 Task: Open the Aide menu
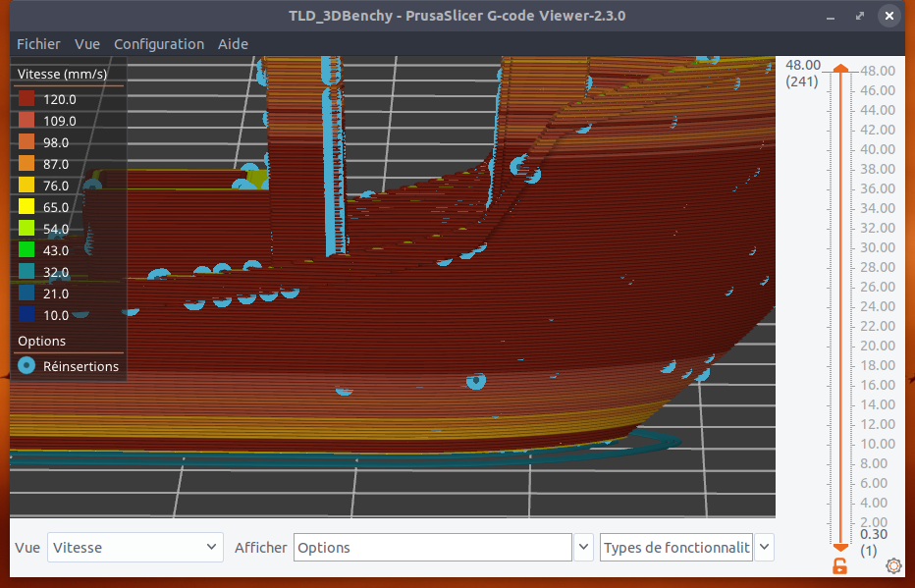(233, 44)
